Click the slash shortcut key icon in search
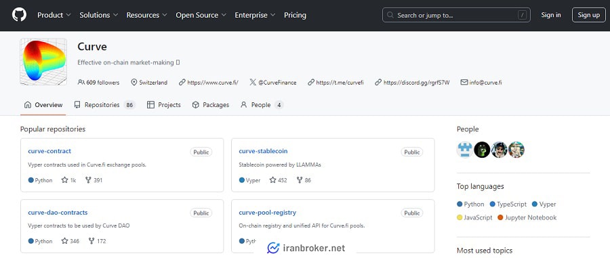The image size is (610, 258). [x=522, y=15]
